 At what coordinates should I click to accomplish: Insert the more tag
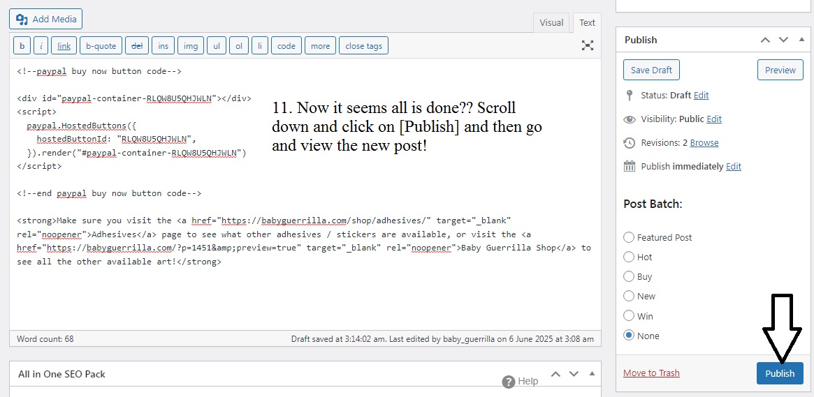pos(320,45)
